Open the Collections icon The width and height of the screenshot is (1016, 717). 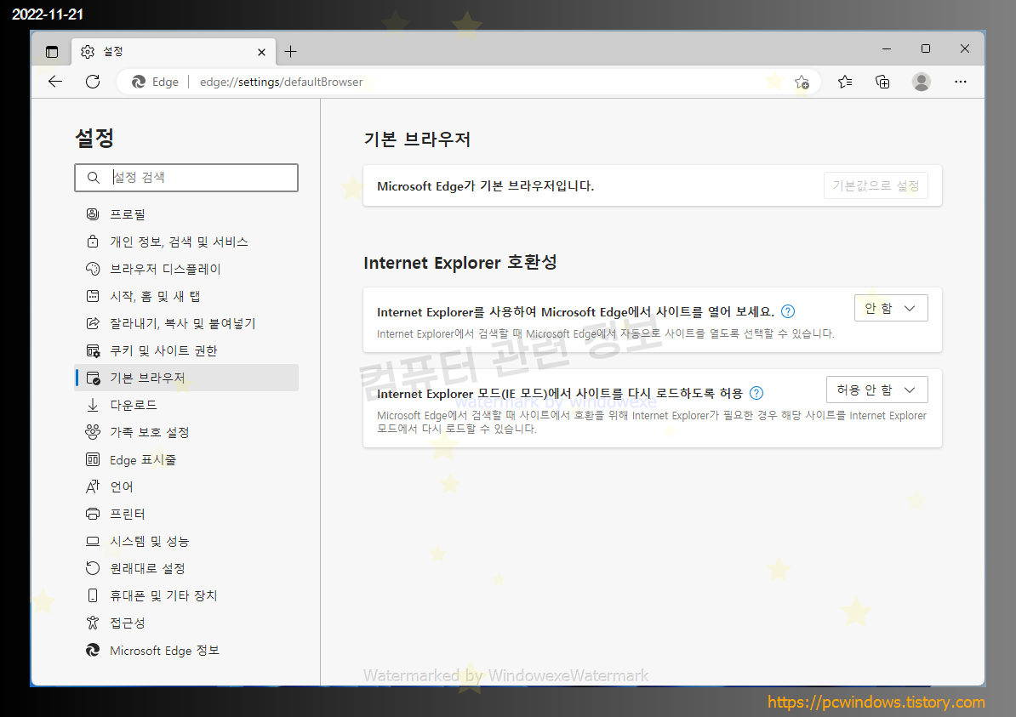[882, 82]
